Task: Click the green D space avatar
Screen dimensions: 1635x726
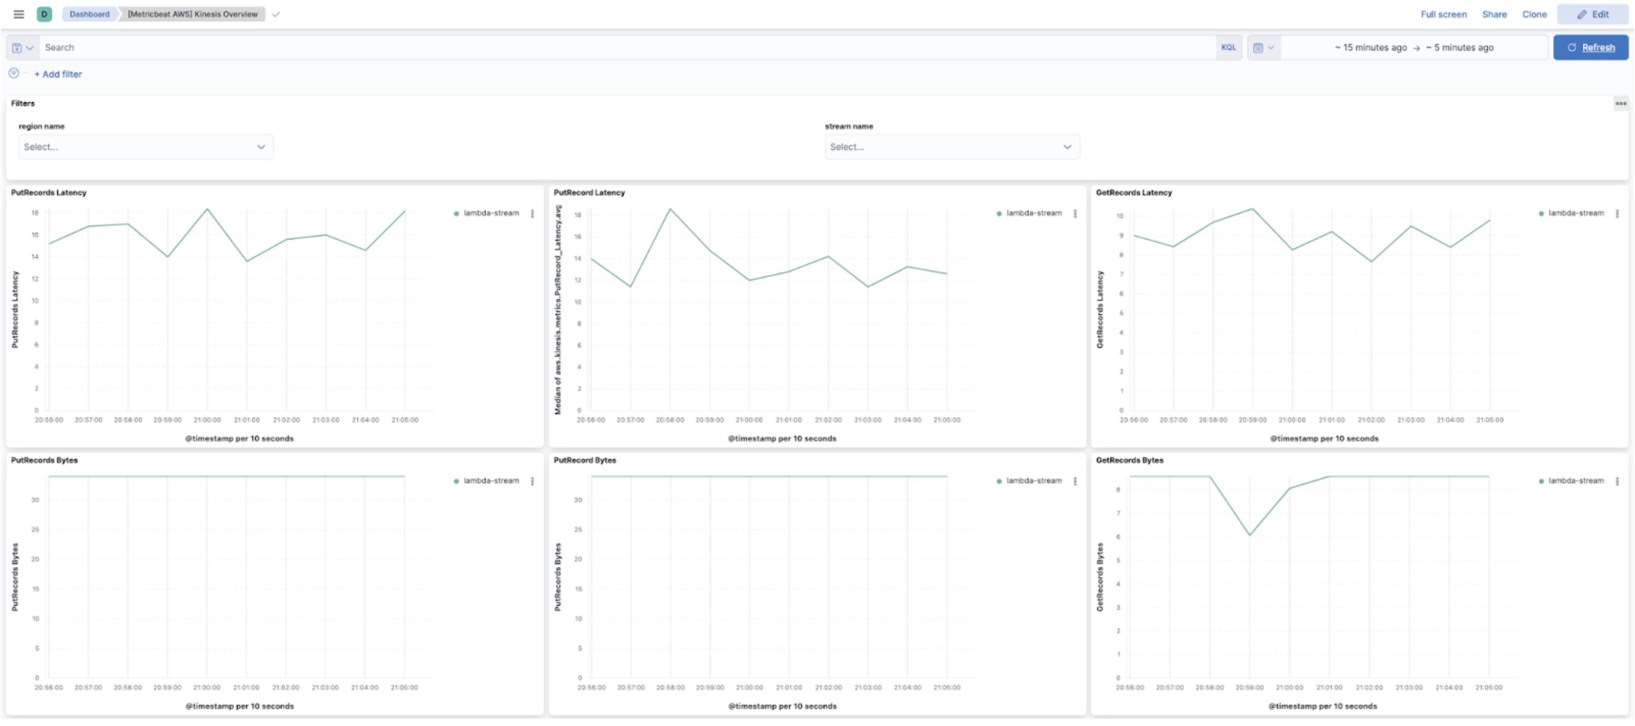Action: tap(44, 14)
